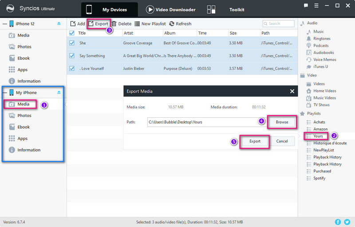
Task: Sort by Artist column
Action: [128, 33]
